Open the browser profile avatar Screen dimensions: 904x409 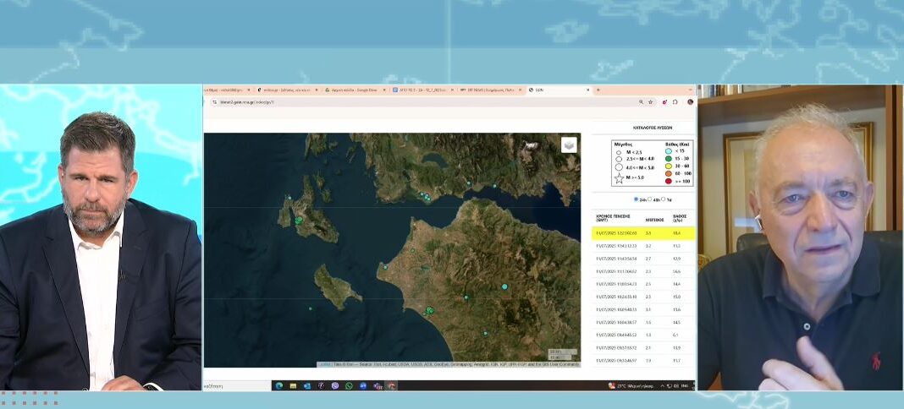(x=690, y=101)
